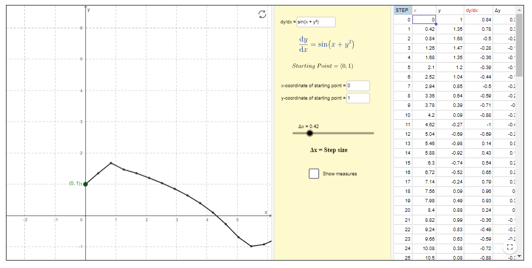Select the red dy/dx column header
This screenshot has width=532, height=268.
tap(478, 10)
